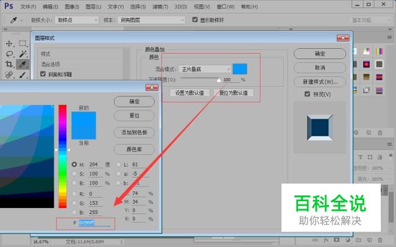
Task: Click the 添加到色板 button
Action: coord(134,132)
